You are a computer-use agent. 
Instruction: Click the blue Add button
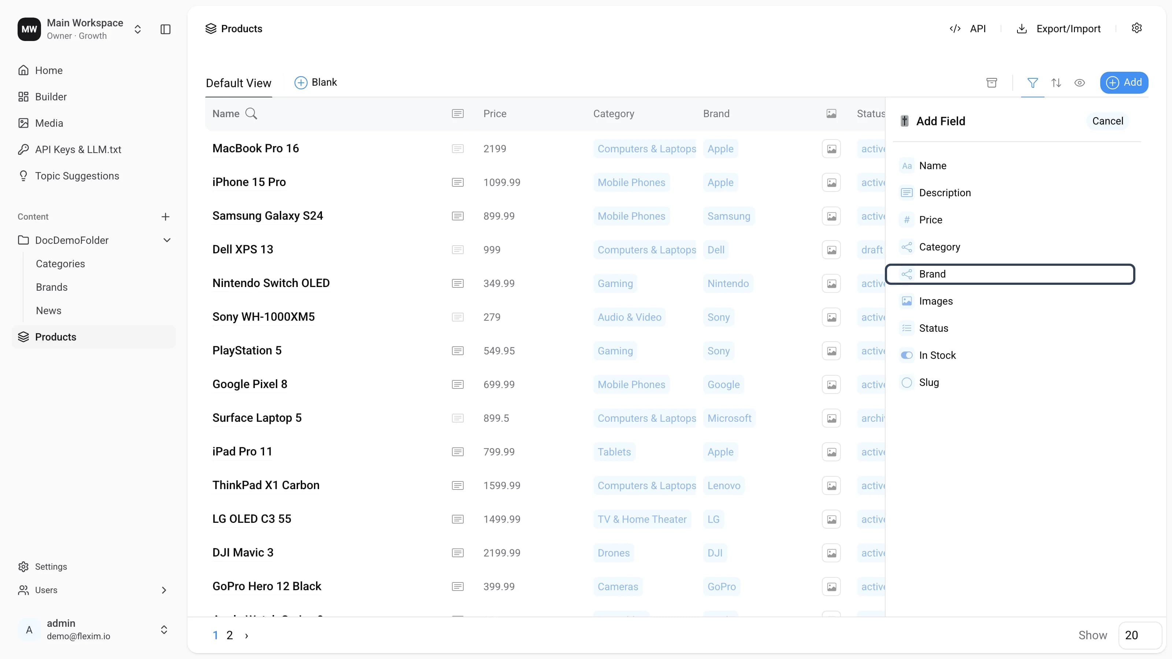[x=1124, y=82]
